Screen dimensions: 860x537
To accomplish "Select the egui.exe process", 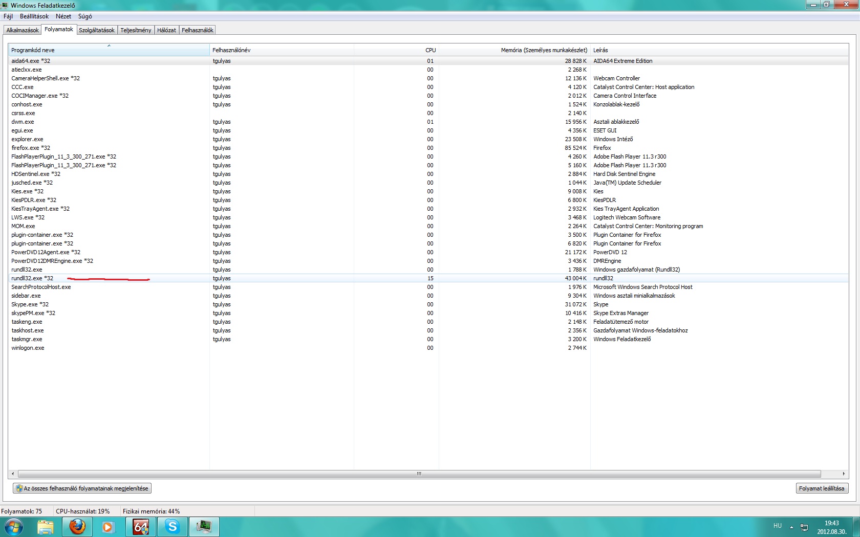I will pyautogui.click(x=428, y=130).
